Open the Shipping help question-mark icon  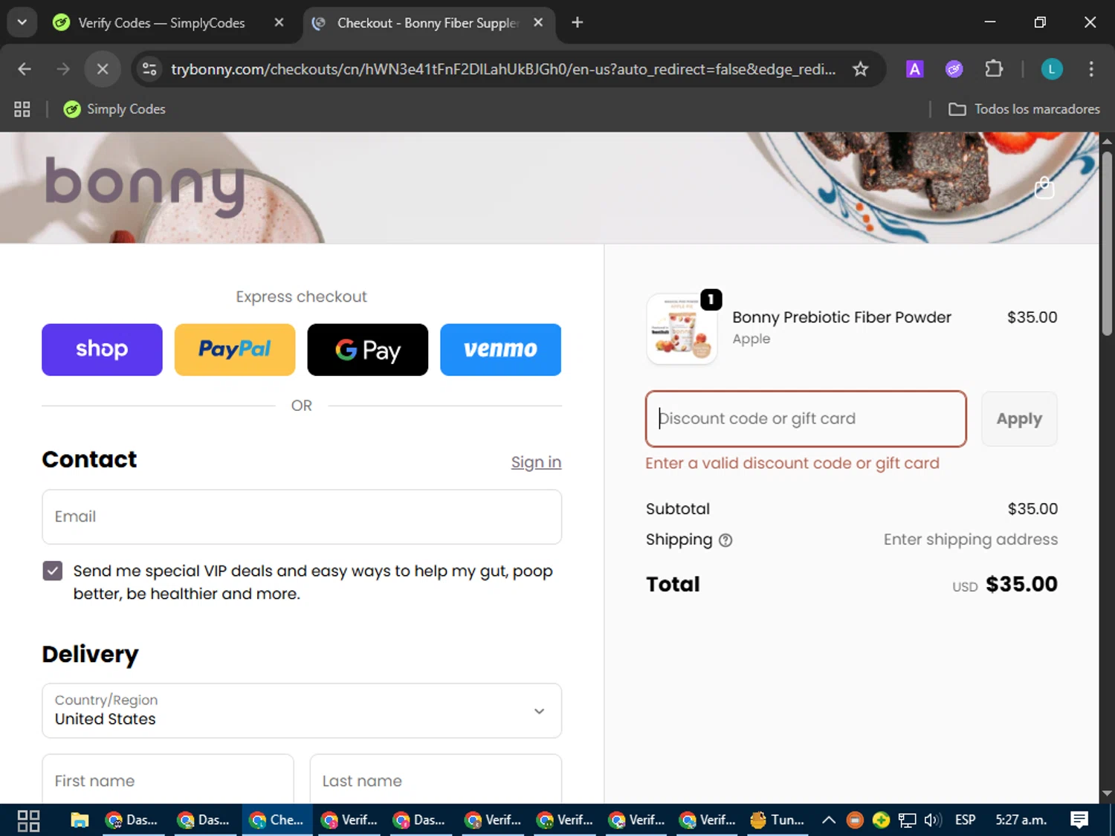(x=725, y=540)
